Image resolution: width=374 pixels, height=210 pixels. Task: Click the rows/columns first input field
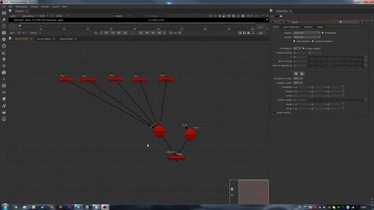click(300, 53)
